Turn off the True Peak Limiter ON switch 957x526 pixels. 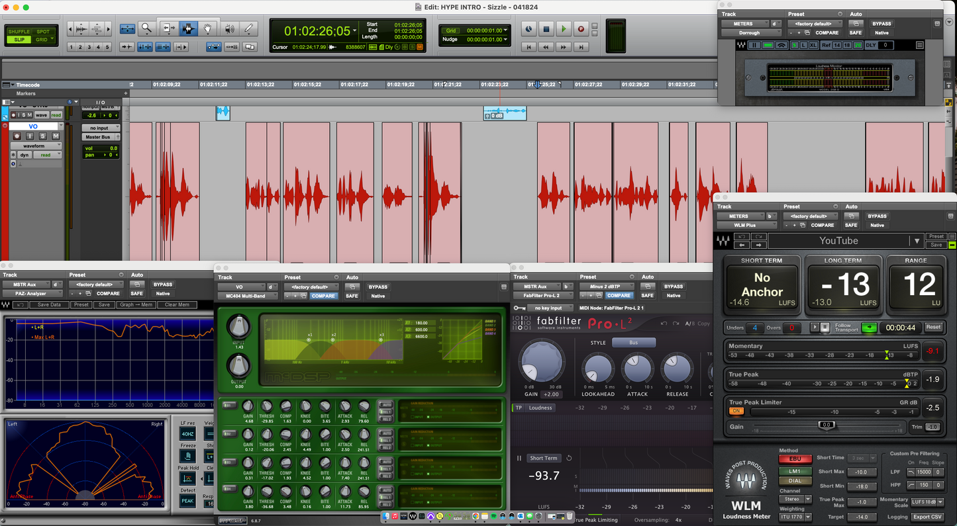[x=736, y=411]
